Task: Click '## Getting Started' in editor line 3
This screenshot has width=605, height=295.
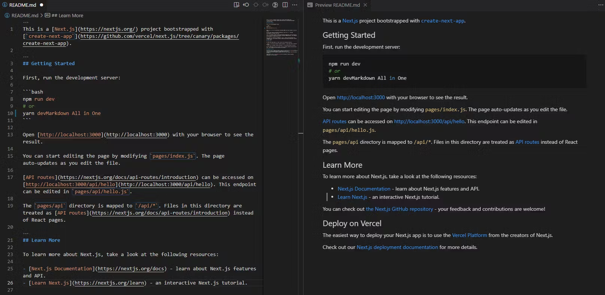Action: click(x=49, y=63)
